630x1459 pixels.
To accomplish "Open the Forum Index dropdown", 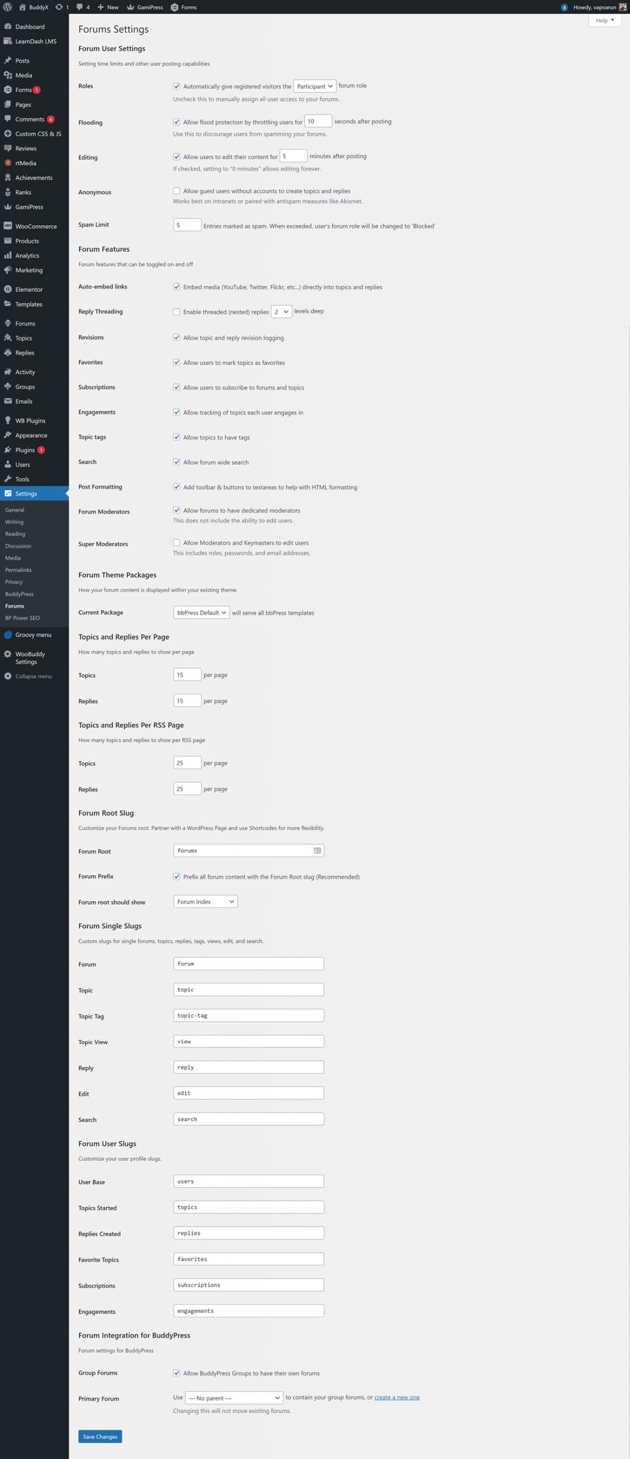I will tap(205, 902).
